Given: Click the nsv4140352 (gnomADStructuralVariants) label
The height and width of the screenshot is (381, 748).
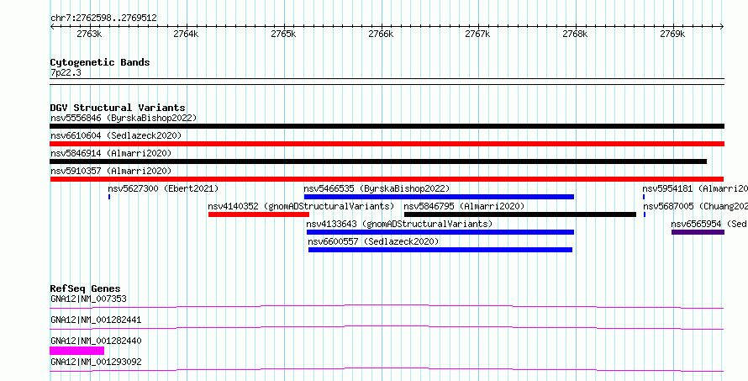Looking at the screenshot, I should 301,206.
